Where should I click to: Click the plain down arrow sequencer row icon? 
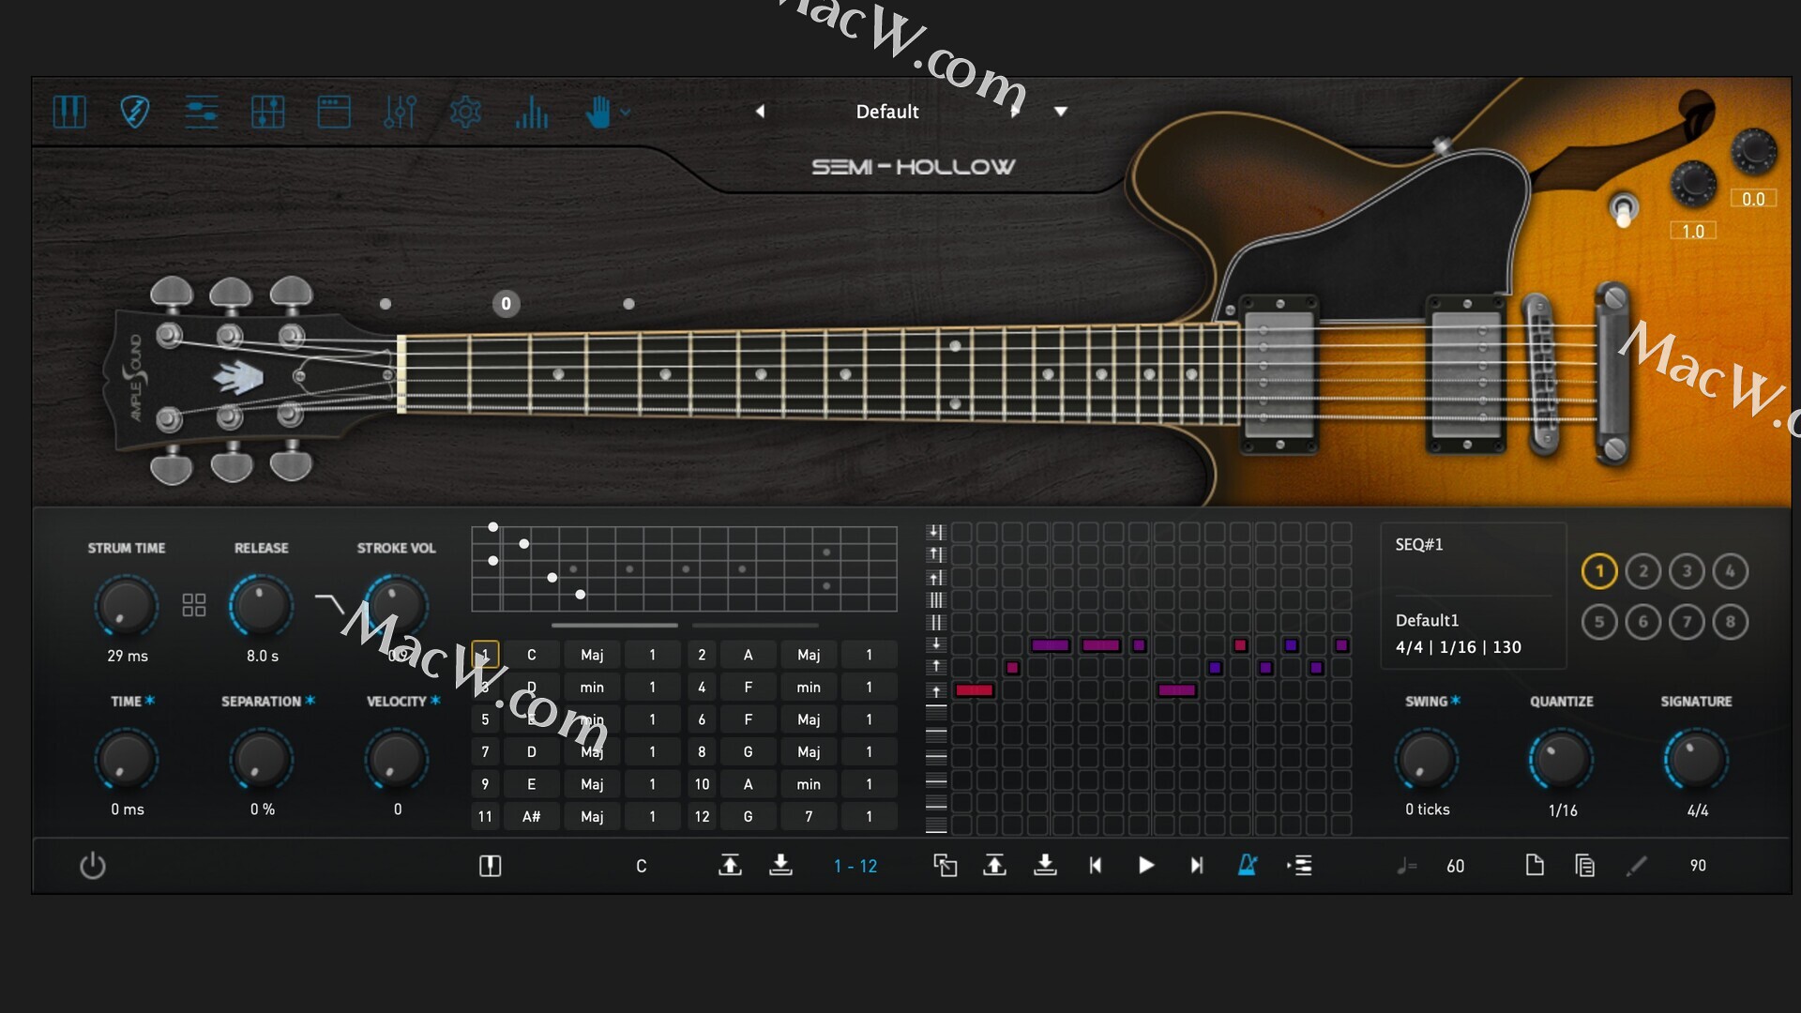tap(935, 644)
